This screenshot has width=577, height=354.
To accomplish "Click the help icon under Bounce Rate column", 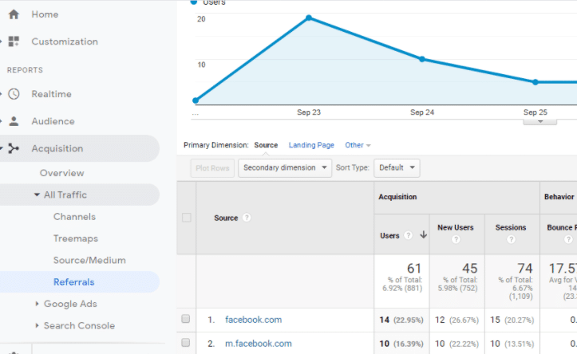I will click(568, 240).
